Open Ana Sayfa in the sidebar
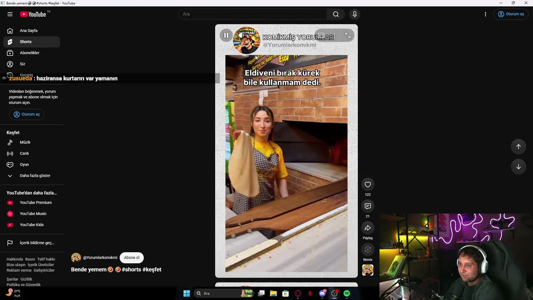The width and height of the screenshot is (533, 300). [x=32, y=30]
